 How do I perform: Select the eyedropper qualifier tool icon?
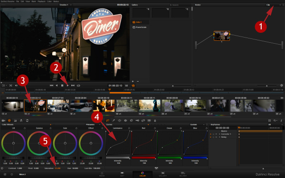coord(114,121)
